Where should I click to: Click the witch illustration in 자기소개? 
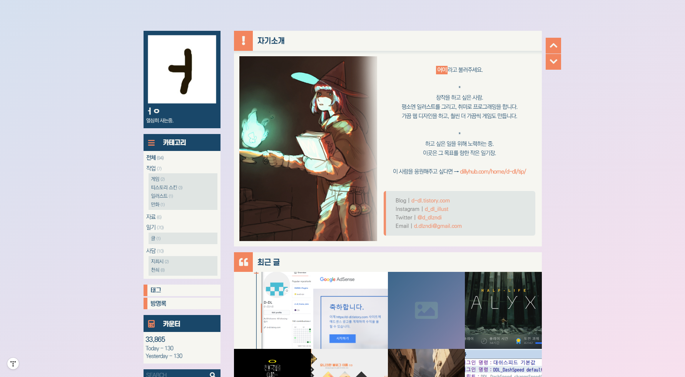click(x=308, y=149)
